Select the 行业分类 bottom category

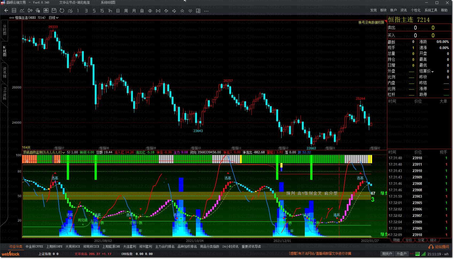(x=16, y=246)
